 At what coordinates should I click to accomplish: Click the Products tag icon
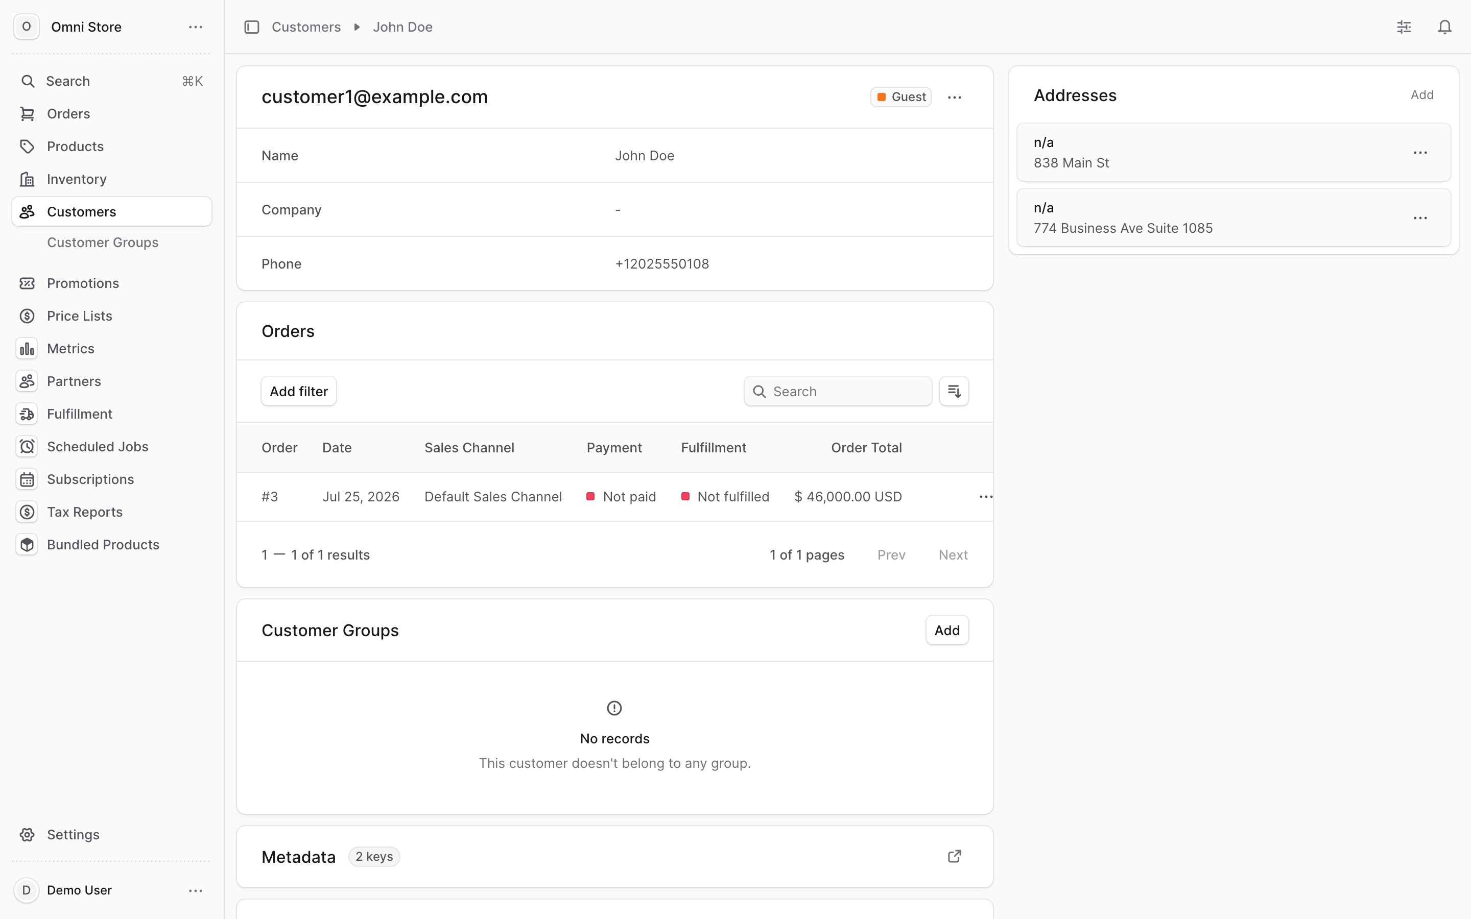pyautogui.click(x=27, y=147)
